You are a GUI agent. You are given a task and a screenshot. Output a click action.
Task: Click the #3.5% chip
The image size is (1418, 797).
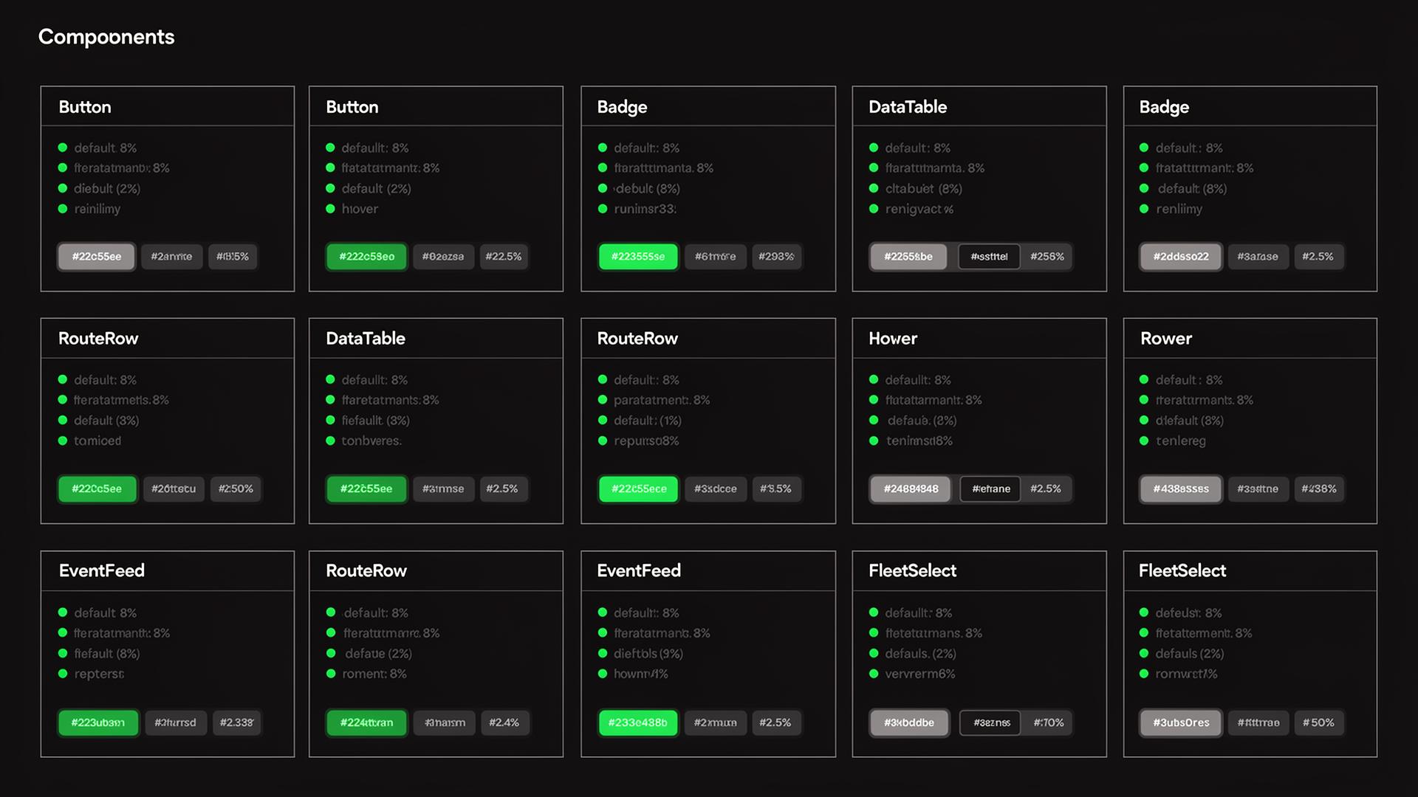coord(775,489)
